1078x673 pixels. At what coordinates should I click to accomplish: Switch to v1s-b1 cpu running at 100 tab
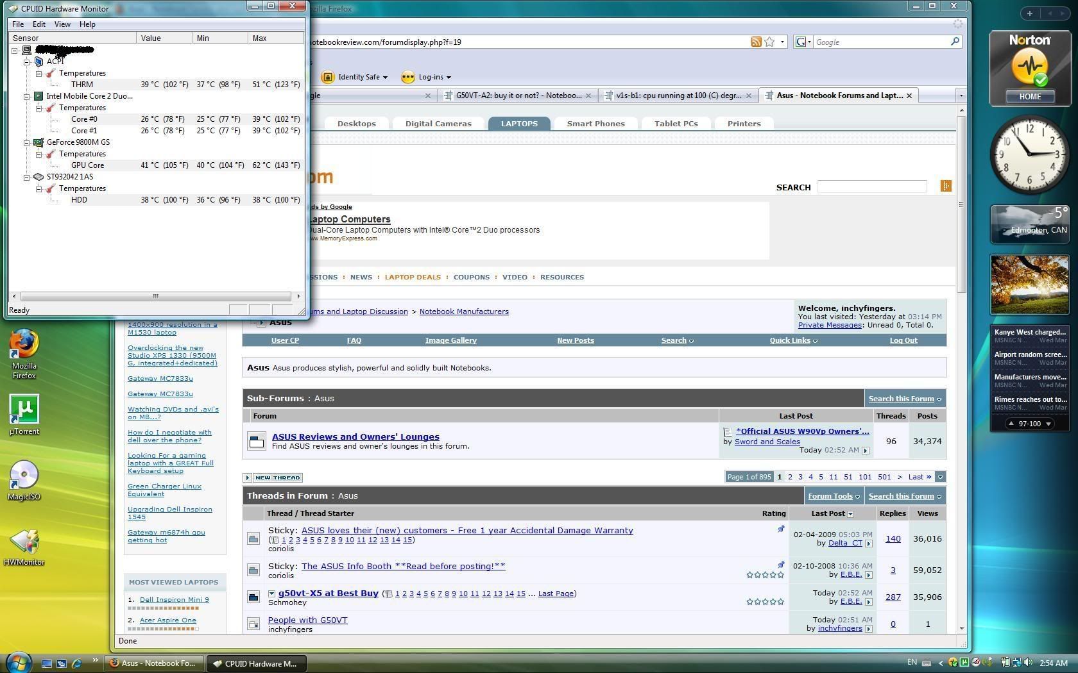678,96
